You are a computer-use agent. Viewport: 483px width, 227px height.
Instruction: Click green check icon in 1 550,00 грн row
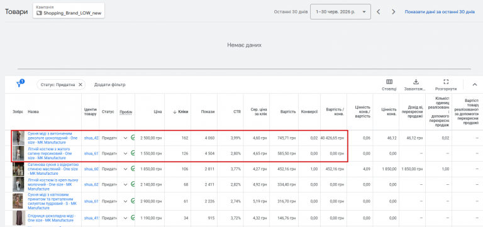tap(133, 153)
